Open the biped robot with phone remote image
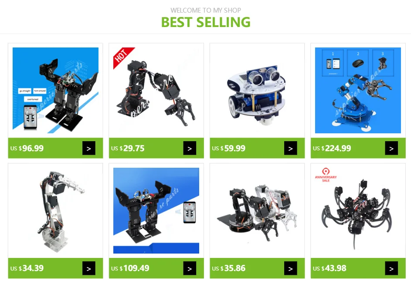Screen dimensions: 411x298 tap(156, 210)
